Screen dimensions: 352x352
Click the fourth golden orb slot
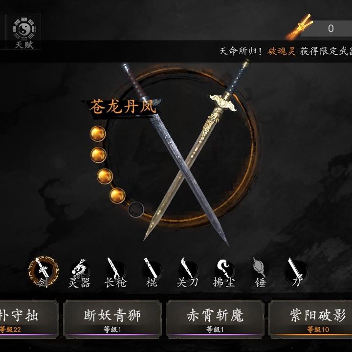click(117, 195)
